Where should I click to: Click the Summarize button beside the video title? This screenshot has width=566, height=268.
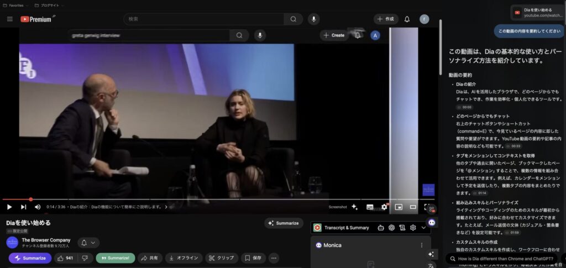tap(284, 223)
